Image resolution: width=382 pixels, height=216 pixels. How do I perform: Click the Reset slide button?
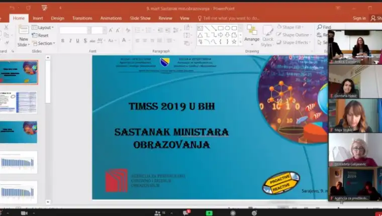40,35
